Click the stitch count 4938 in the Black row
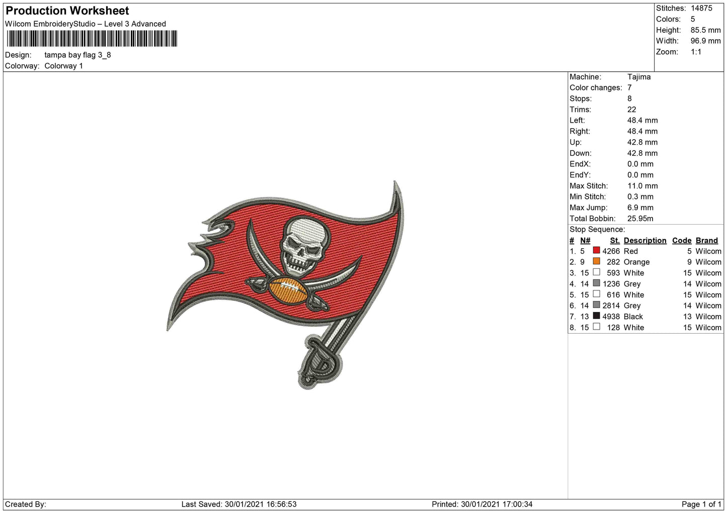The image size is (727, 511). pos(611,317)
